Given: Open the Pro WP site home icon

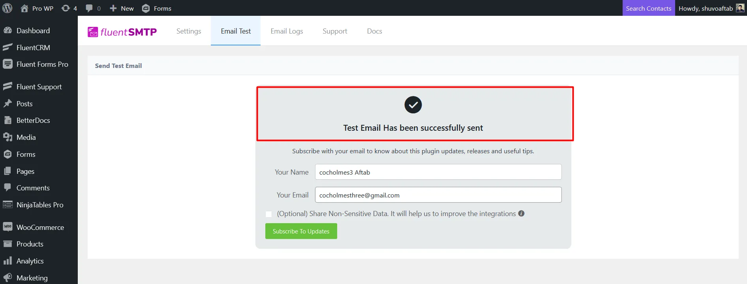Looking at the screenshot, I should click(24, 8).
